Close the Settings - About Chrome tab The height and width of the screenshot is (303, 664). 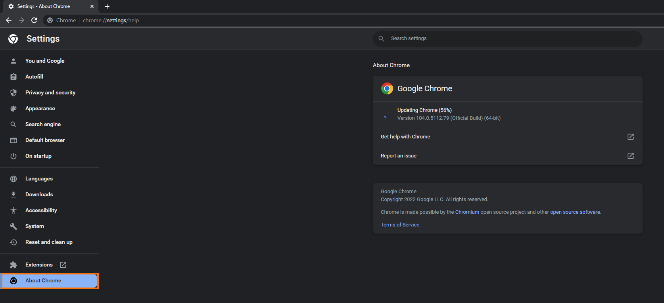(x=92, y=6)
